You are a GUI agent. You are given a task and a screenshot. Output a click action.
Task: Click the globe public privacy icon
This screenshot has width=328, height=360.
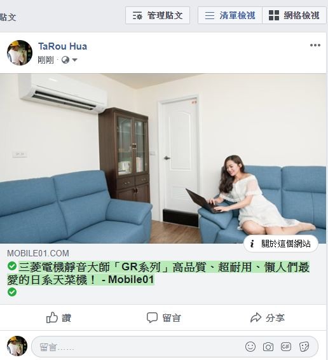[x=65, y=60]
